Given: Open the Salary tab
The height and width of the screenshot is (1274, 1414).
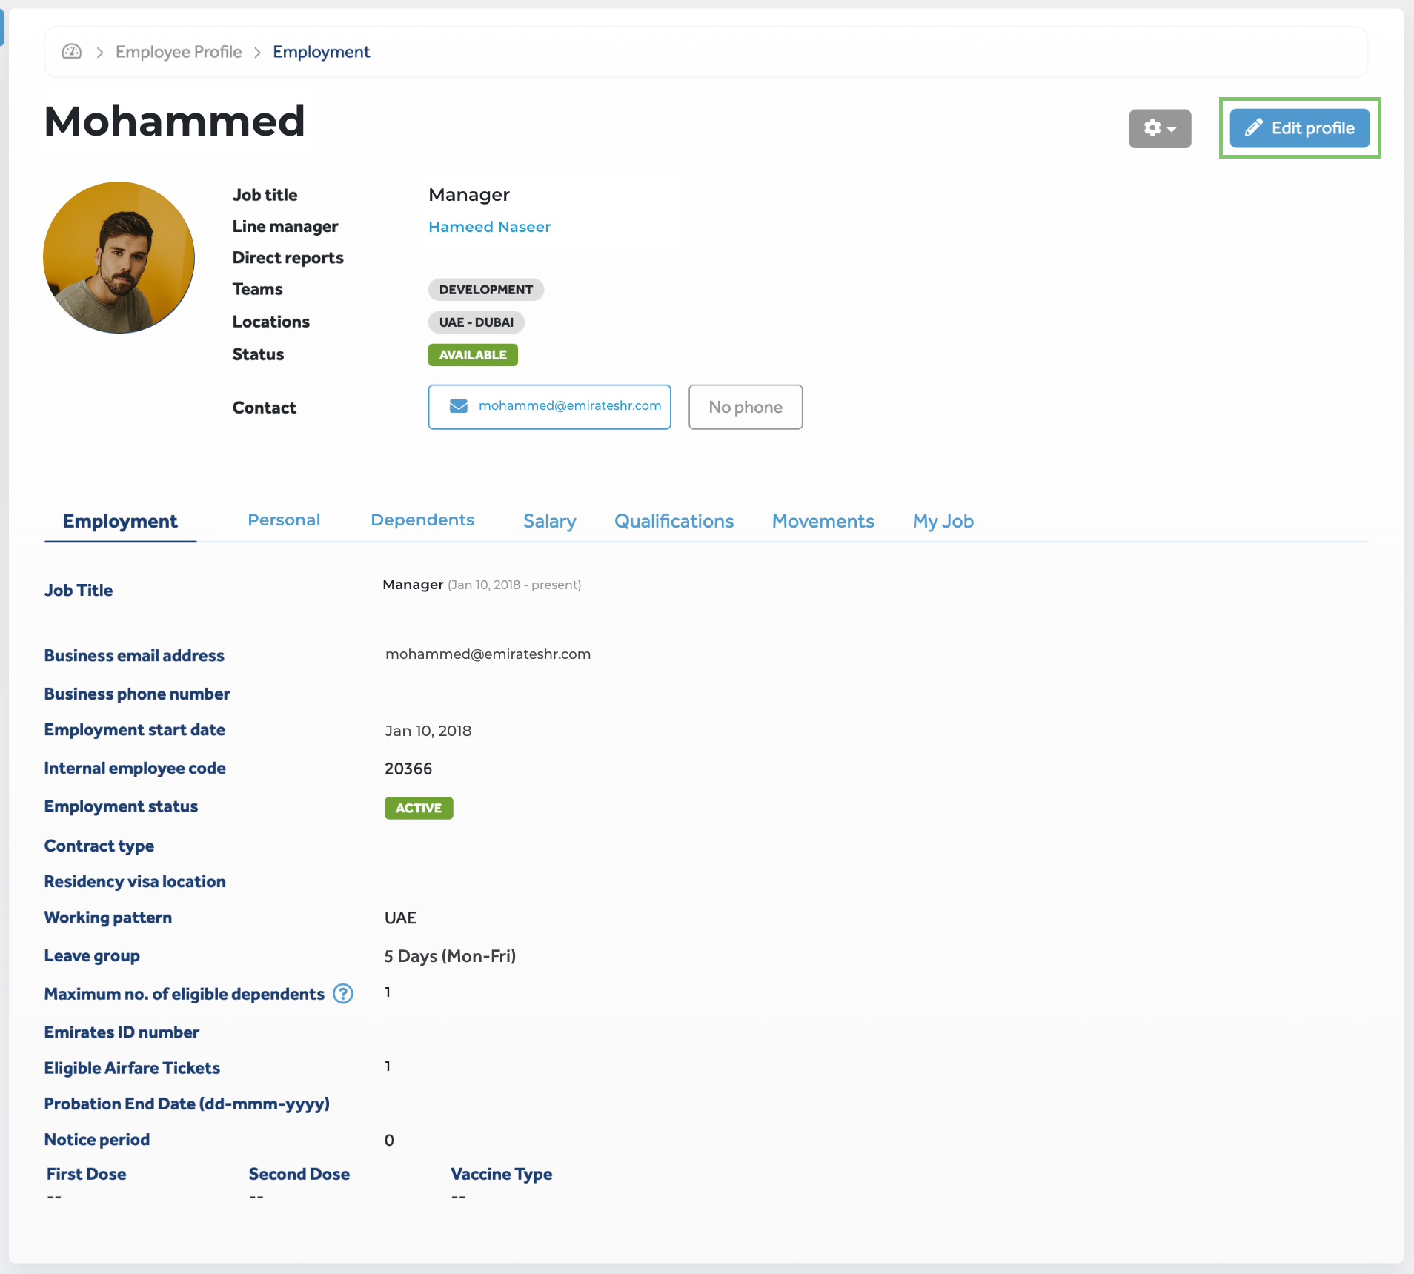Looking at the screenshot, I should pyautogui.click(x=549, y=521).
